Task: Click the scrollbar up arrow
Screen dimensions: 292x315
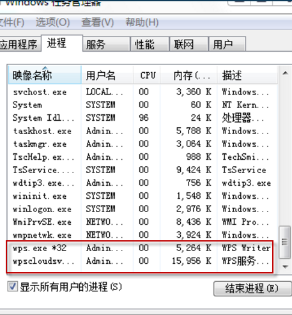Action: (285, 73)
